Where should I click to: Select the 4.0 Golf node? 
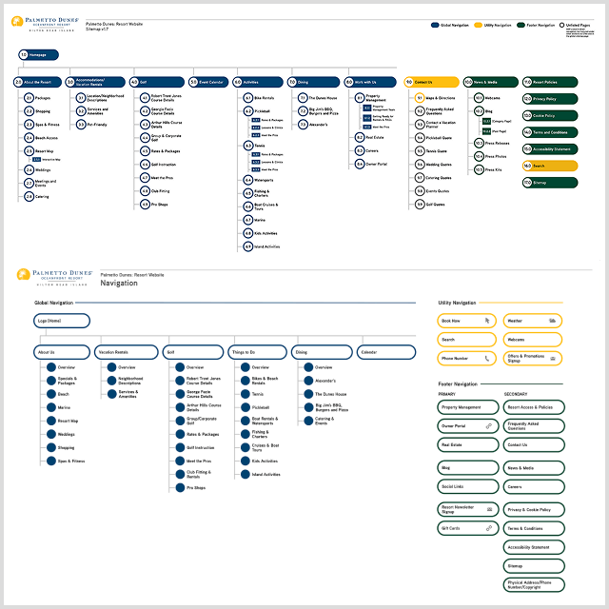point(157,82)
